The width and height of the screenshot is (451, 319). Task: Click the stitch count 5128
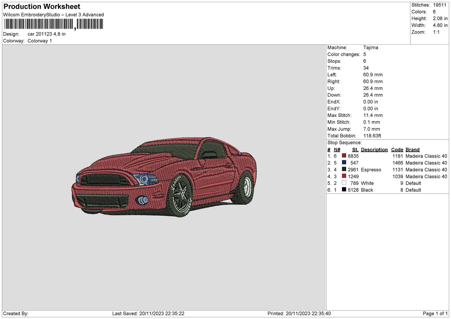point(354,190)
